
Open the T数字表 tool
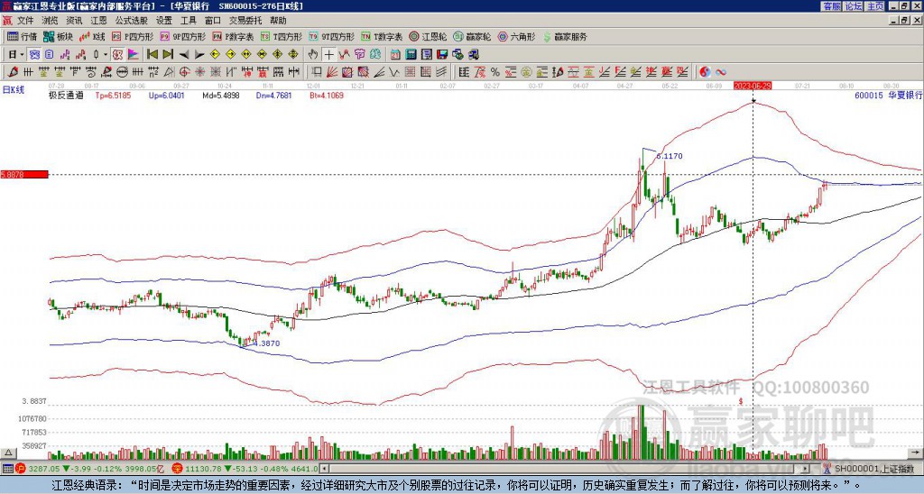(382, 36)
